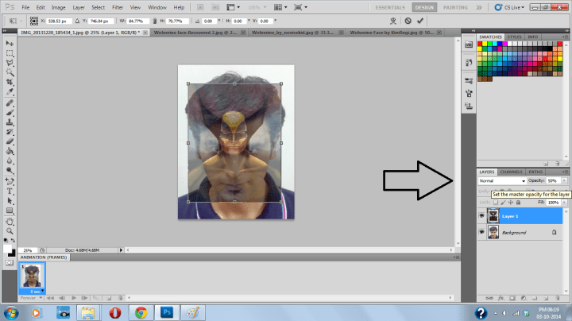Select the Quick Selection tool
Screen dimensions: 572x321
click(x=10, y=72)
